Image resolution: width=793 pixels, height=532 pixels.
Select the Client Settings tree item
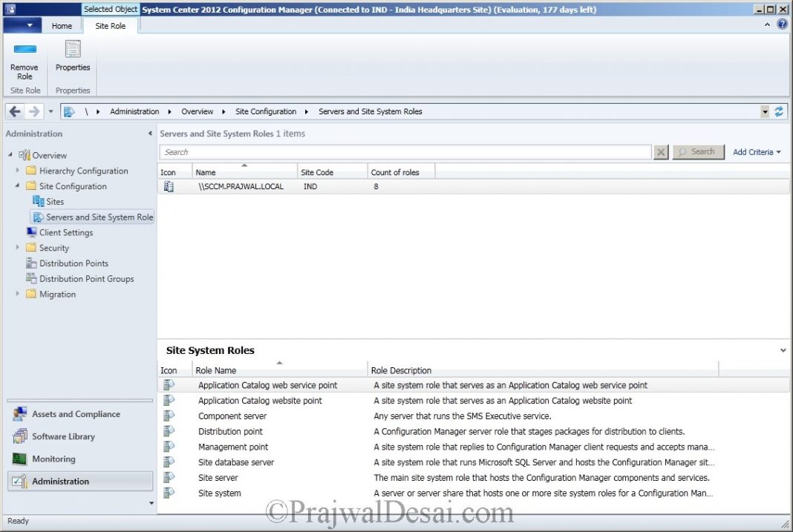click(x=66, y=232)
